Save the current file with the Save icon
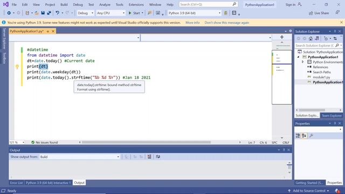The image size is (345, 194). point(43,13)
